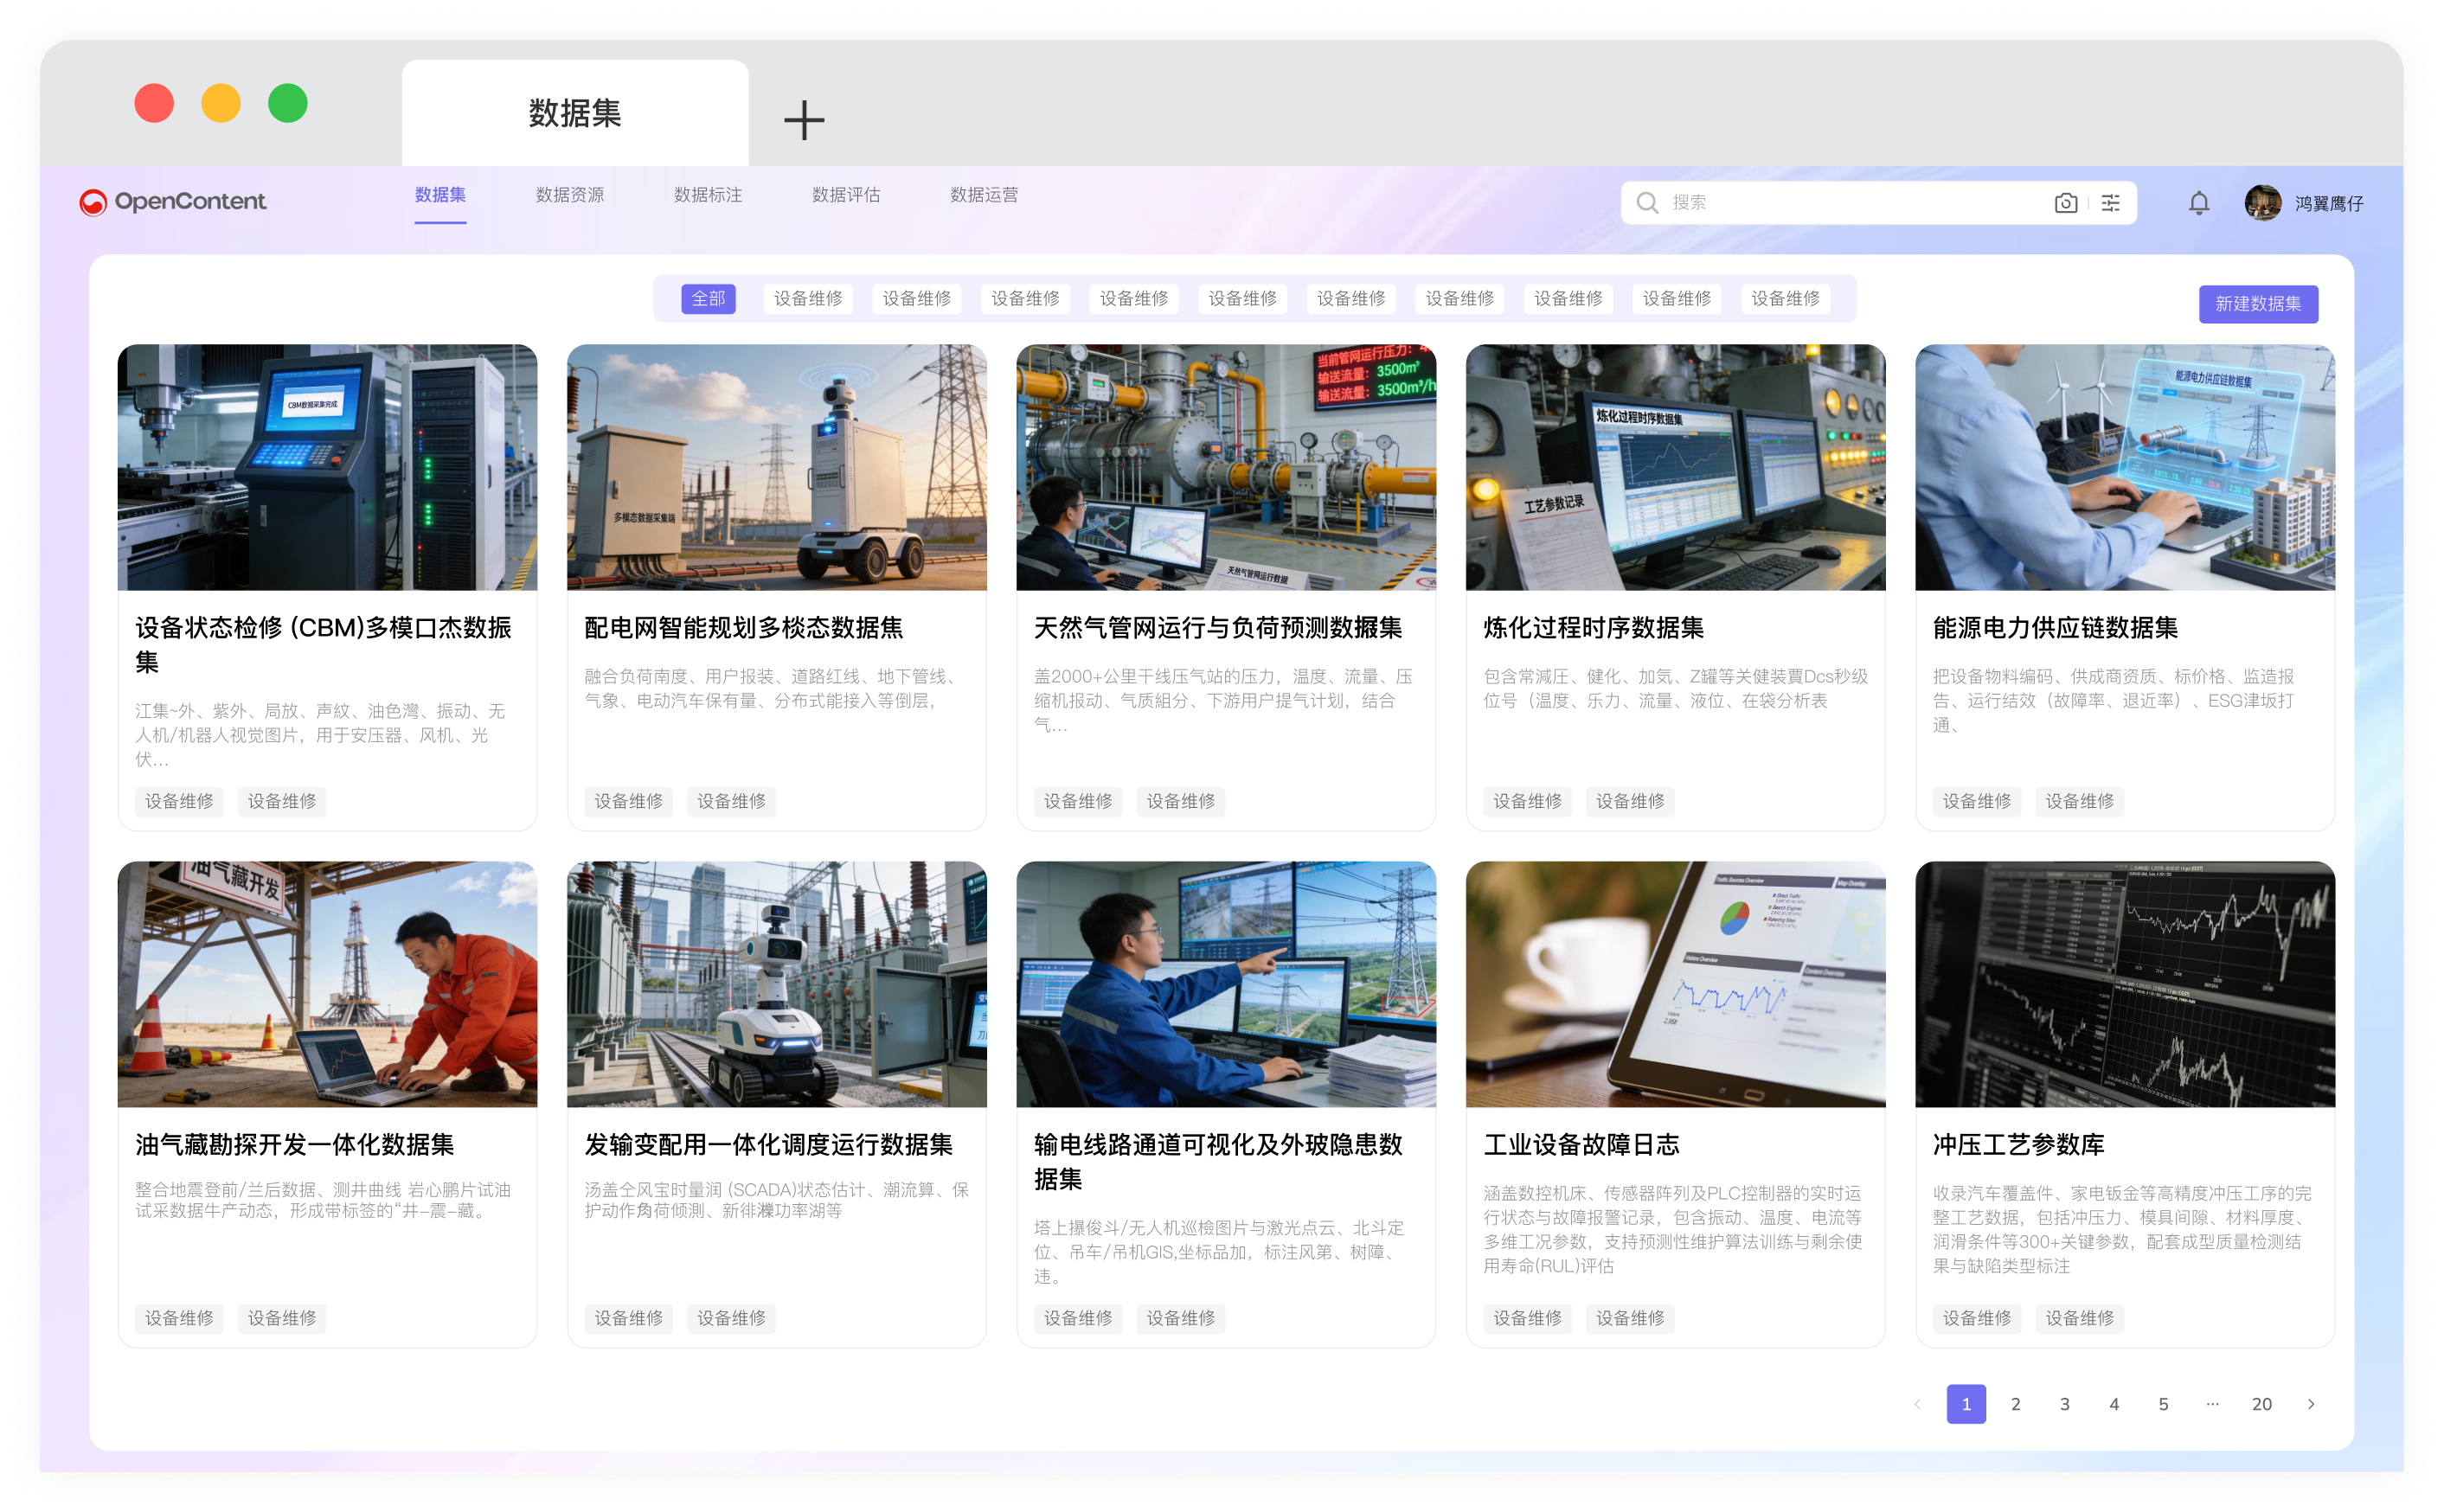
Task: Switch to 数据资源 tab
Action: pos(569,195)
